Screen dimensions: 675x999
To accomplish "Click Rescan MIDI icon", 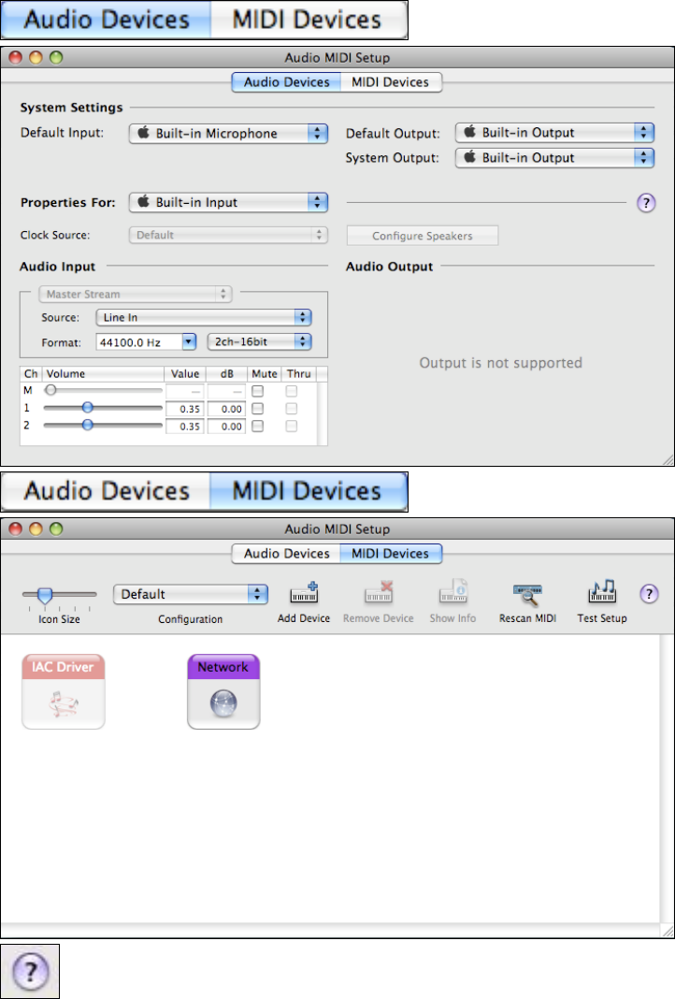I will click(x=528, y=594).
